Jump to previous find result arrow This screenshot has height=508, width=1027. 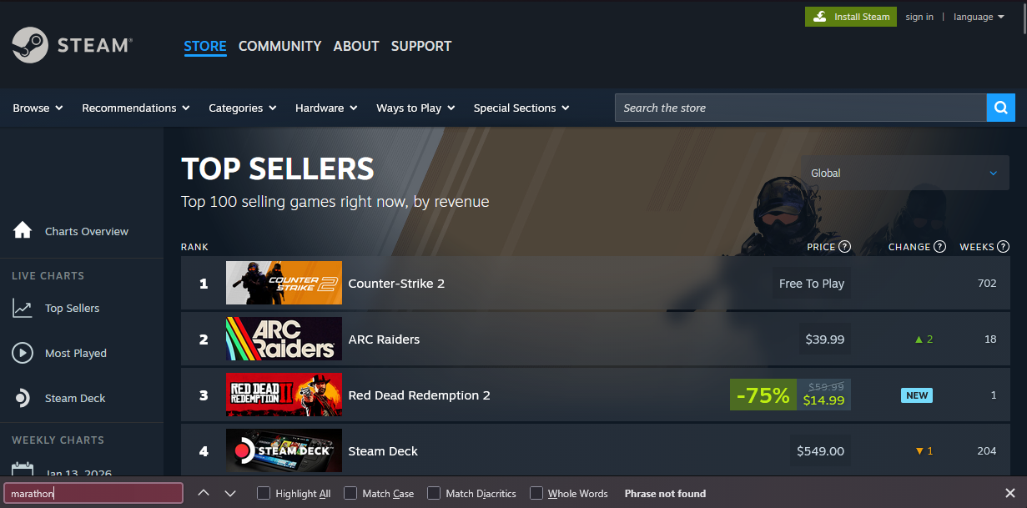[x=203, y=493]
